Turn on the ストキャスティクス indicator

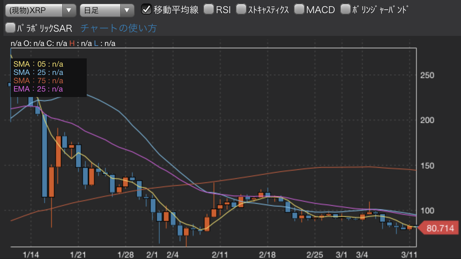[241, 9]
